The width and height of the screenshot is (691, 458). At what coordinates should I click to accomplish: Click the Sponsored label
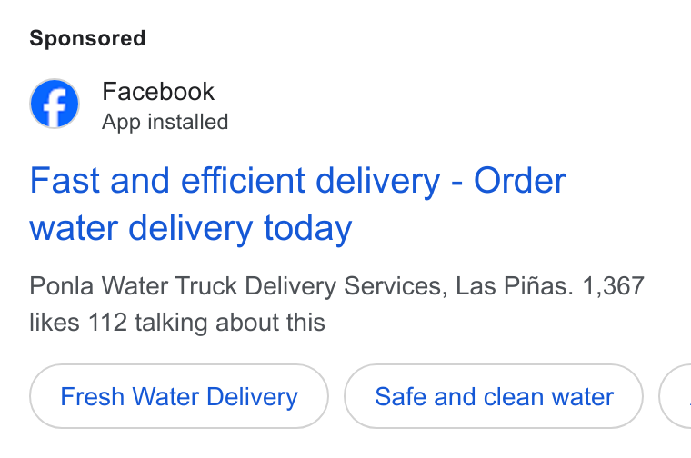(87, 38)
